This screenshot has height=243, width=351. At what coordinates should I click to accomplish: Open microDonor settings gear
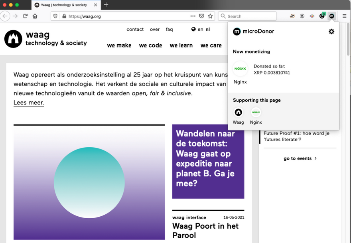(x=331, y=32)
